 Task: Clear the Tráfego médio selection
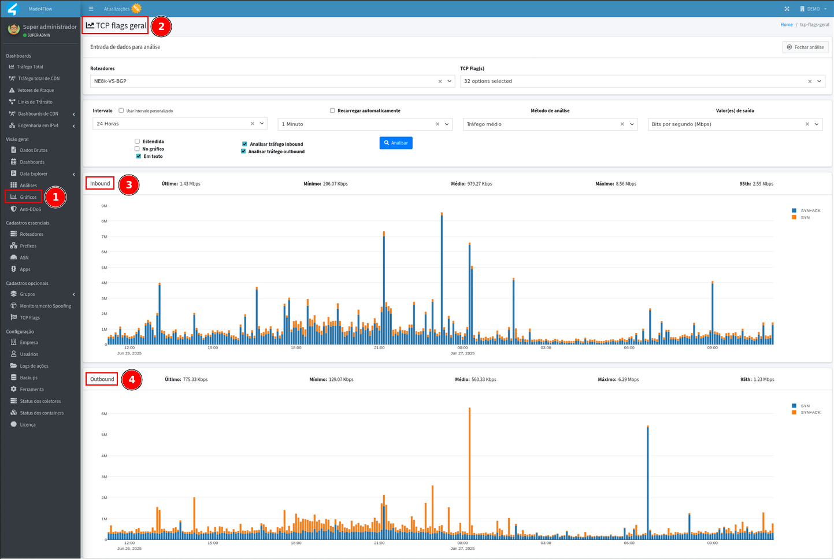tap(622, 124)
